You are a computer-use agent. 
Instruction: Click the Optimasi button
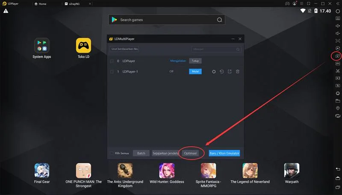(190, 153)
